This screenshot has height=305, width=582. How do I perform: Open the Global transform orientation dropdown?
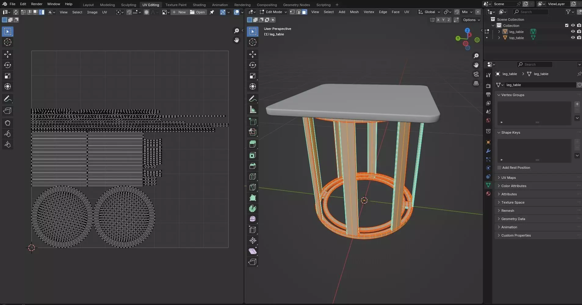coord(429,12)
